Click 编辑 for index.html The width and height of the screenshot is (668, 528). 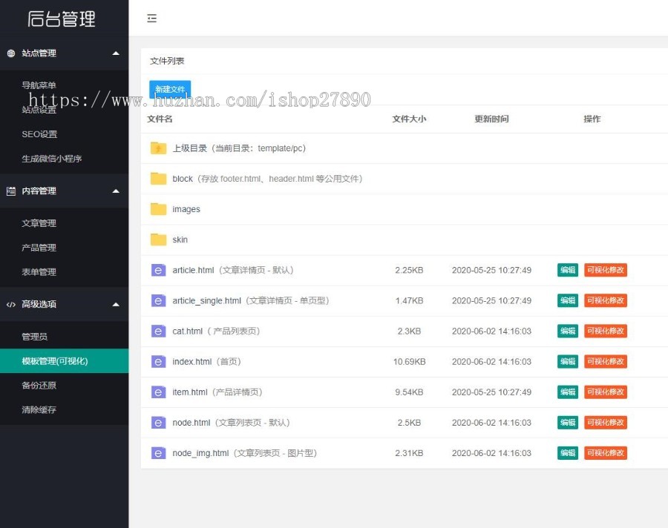tap(568, 361)
